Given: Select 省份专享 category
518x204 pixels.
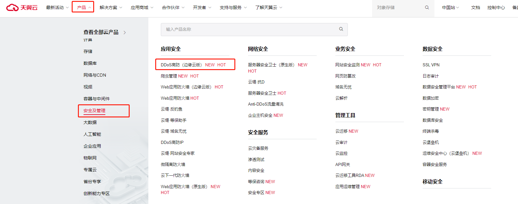Looking at the screenshot, I should (92, 182).
